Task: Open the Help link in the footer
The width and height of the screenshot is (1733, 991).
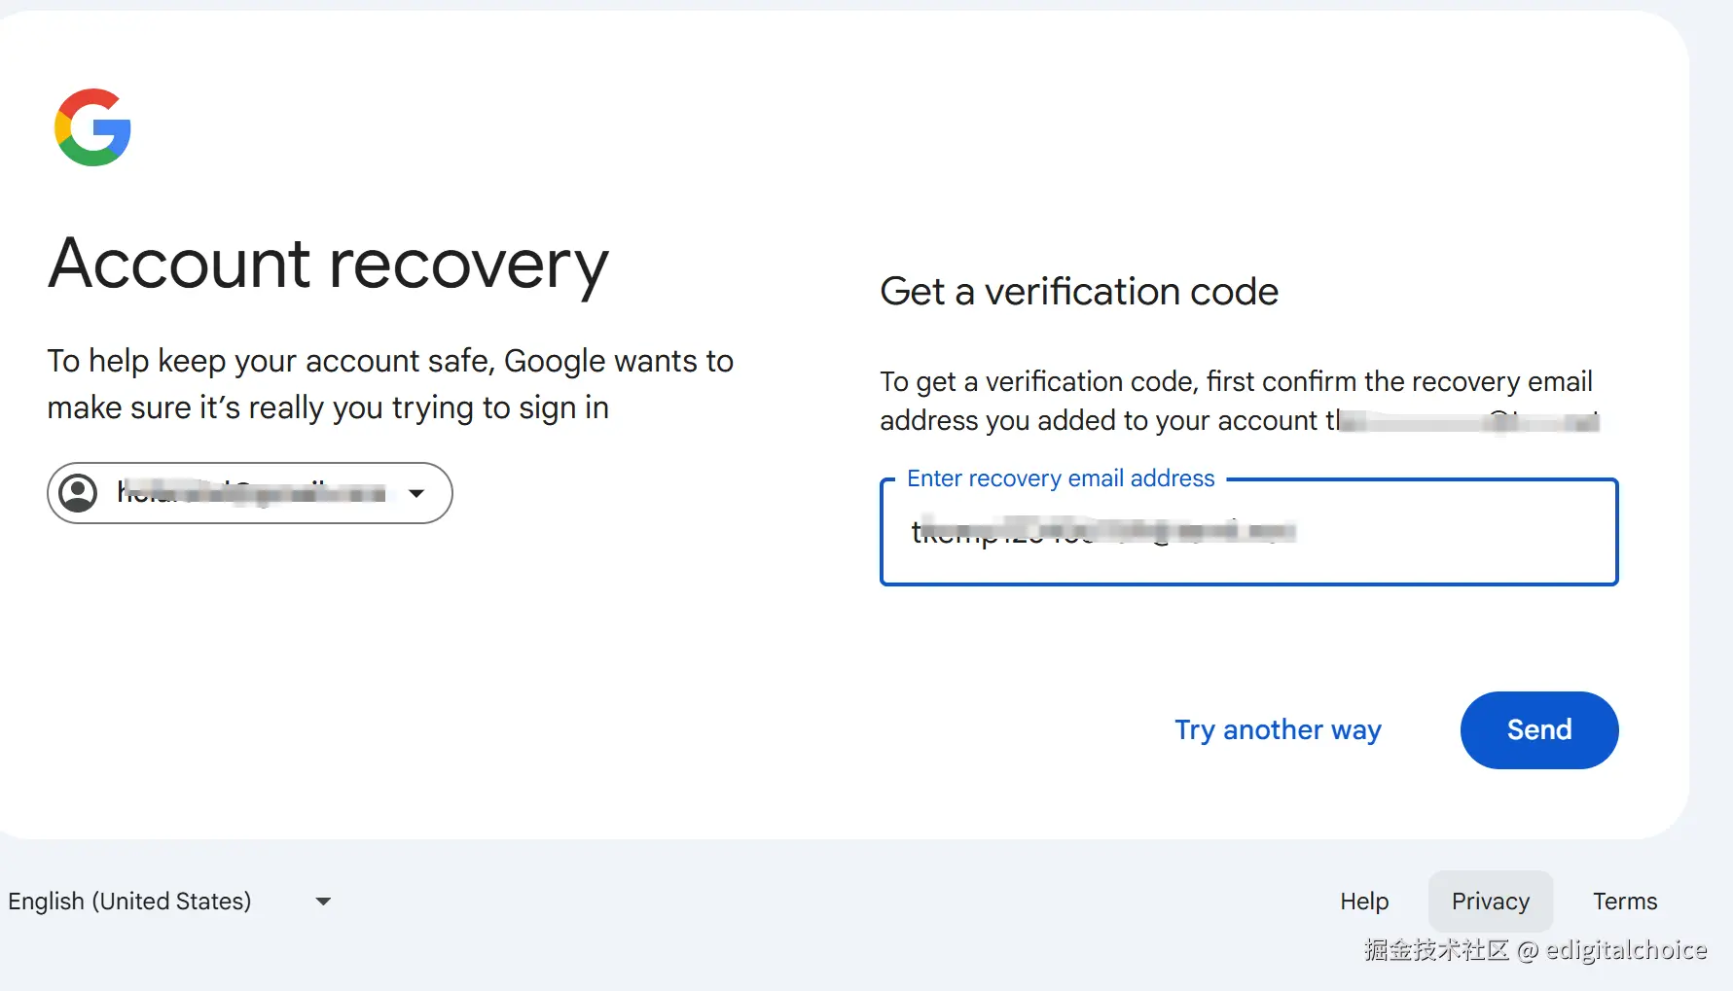Action: 1364,902
